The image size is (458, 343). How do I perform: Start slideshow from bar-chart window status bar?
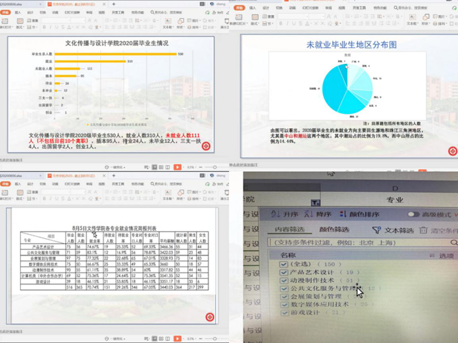point(177,167)
